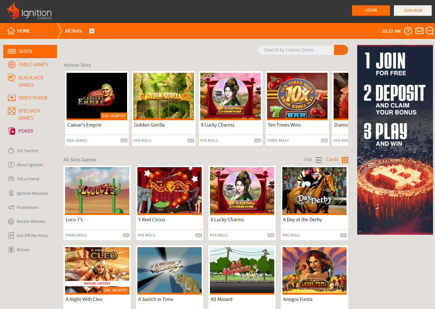
Task: Click the Bitcoin coin icon
Action: coord(11,249)
